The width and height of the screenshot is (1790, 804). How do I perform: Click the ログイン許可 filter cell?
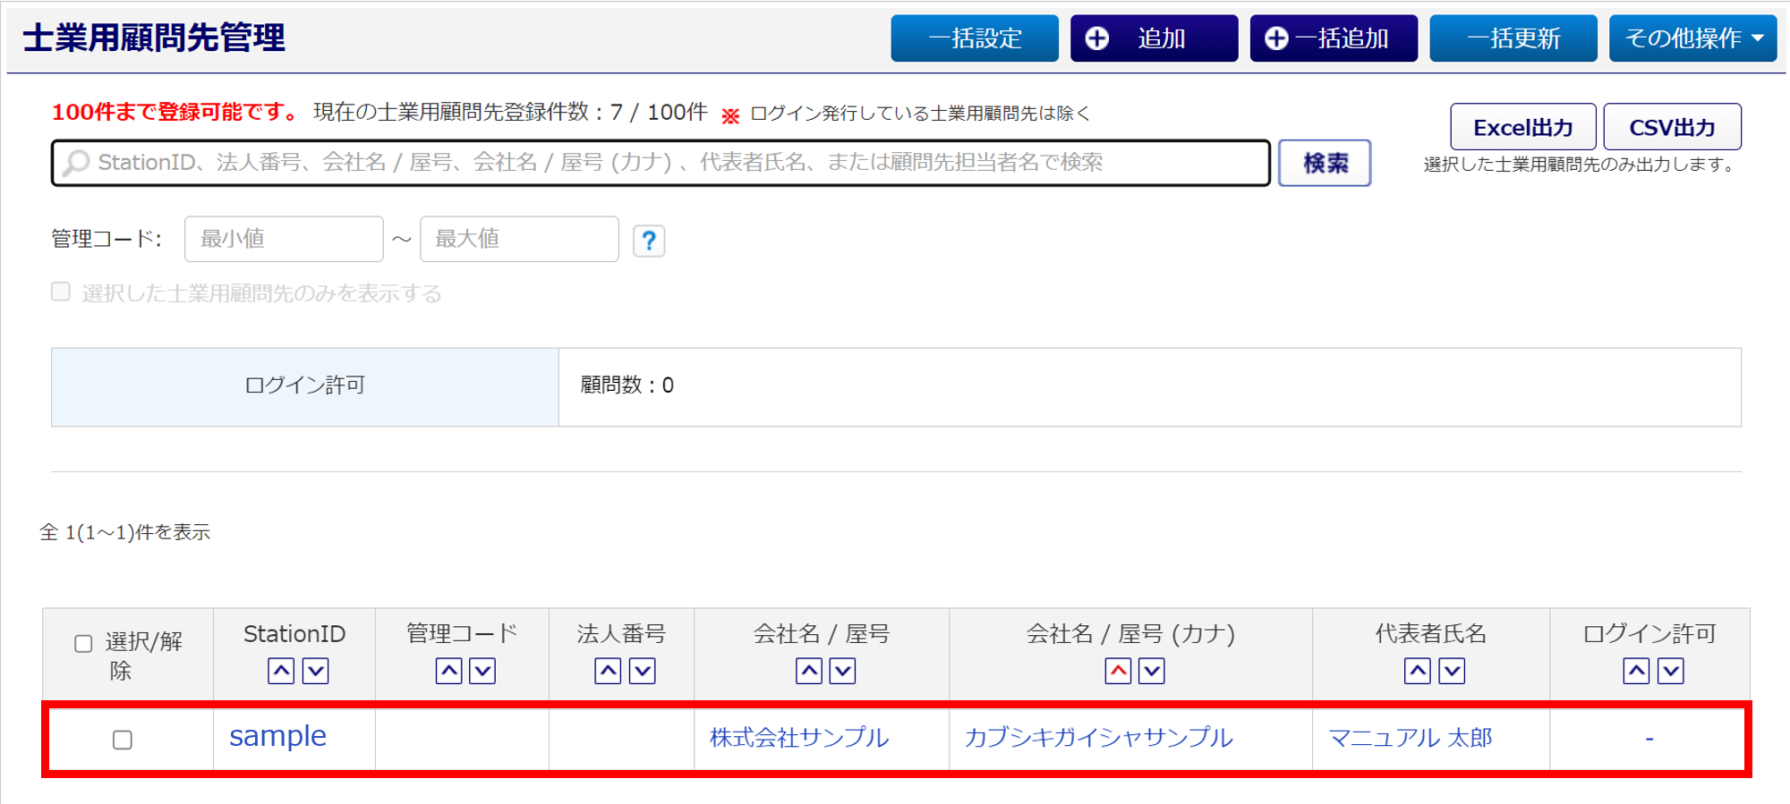pyautogui.click(x=305, y=386)
